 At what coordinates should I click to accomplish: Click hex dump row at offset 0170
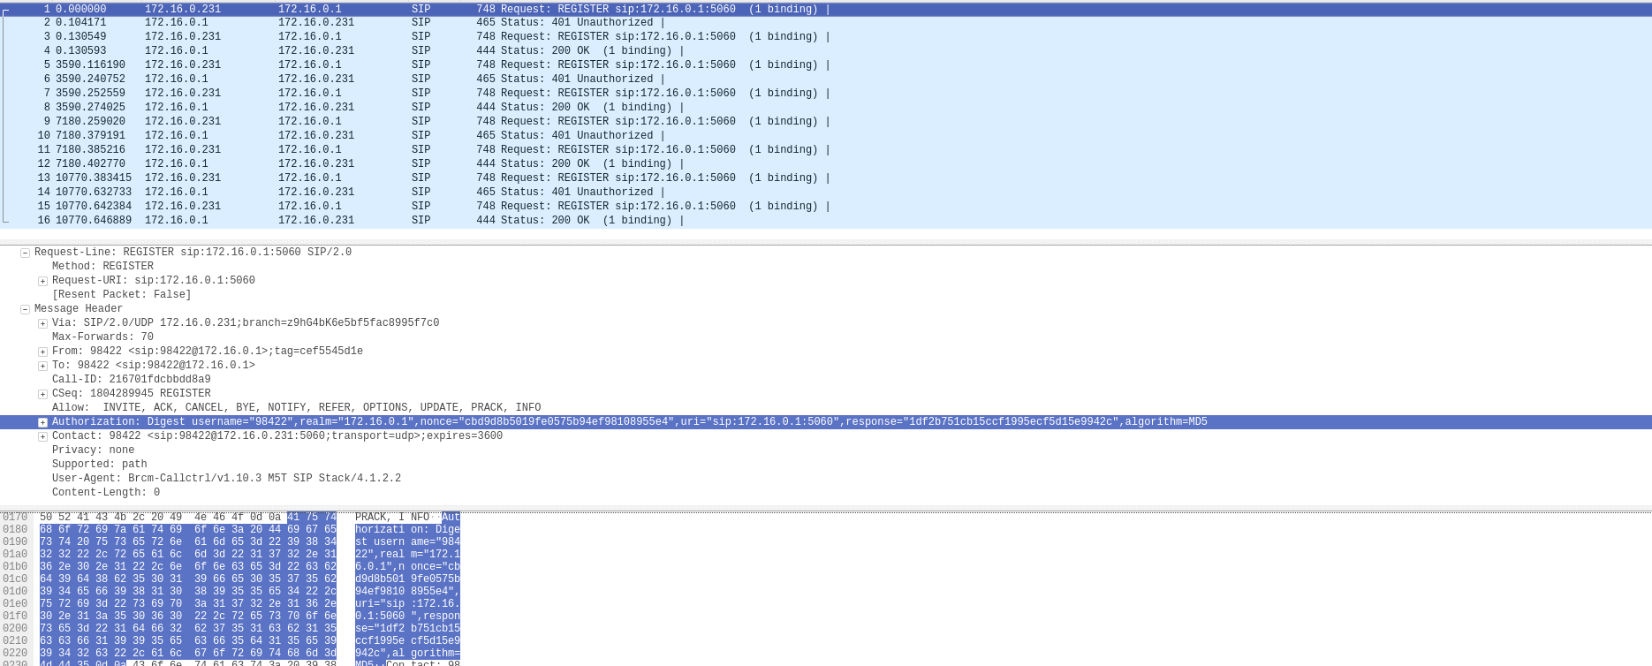coord(231,518)
